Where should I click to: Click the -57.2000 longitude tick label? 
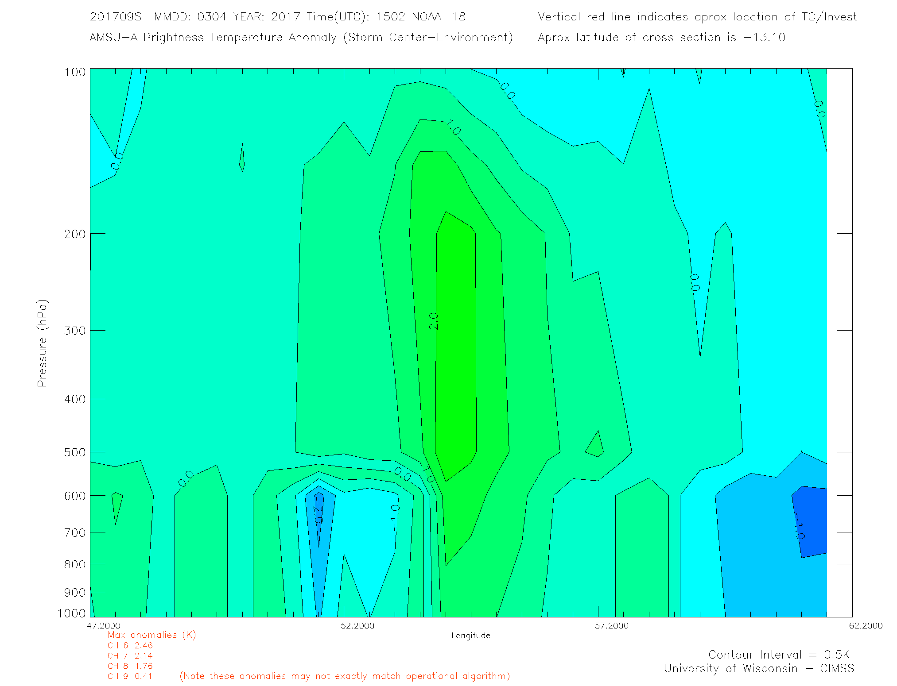[608, 625]
